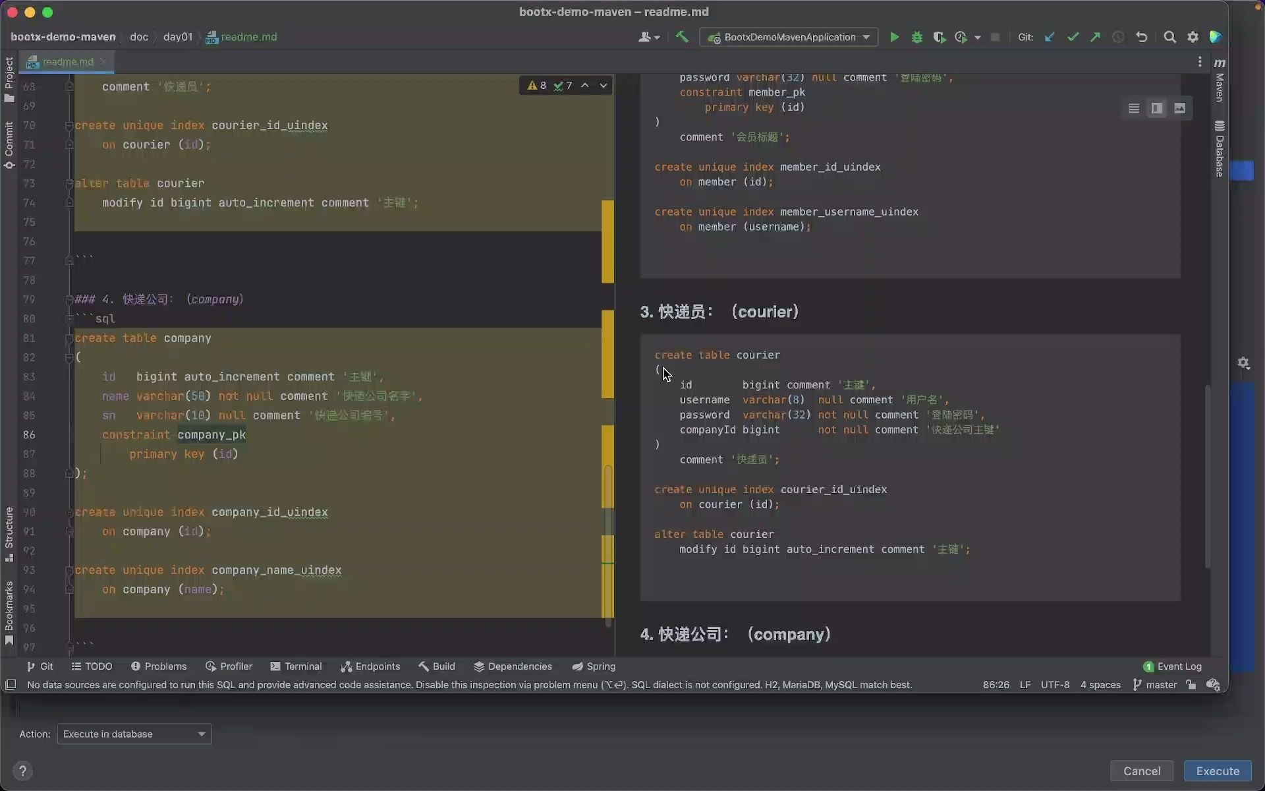The width and height of the screenshot is (1265, 791).
Task: Open the Project tool window
Action: (9, 79)
